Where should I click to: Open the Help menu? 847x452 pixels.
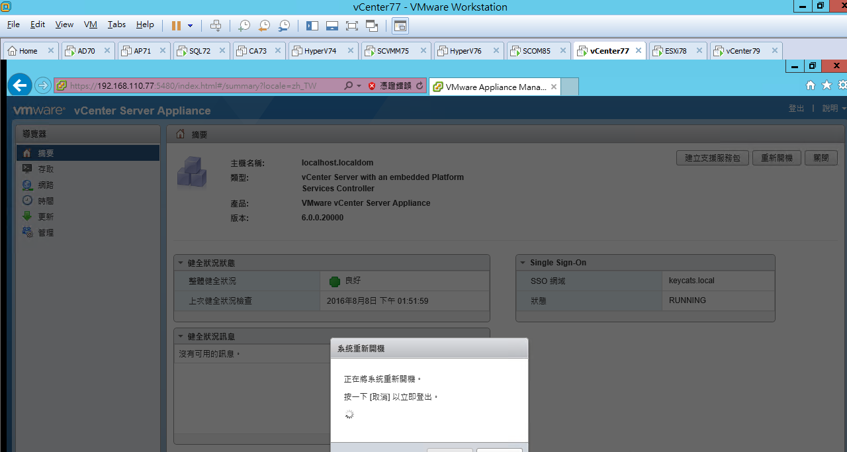pos(145,24)
